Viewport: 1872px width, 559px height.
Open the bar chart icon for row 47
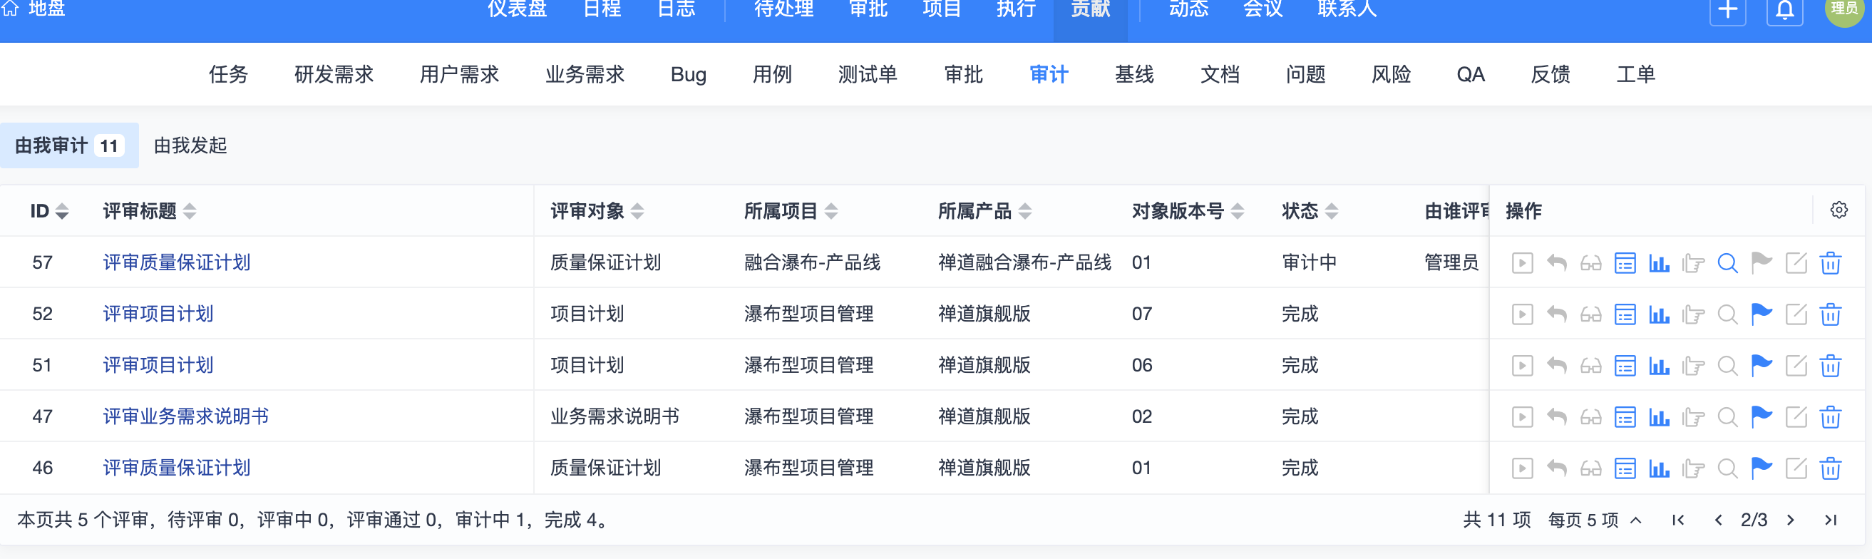[x=1659, y=416]
